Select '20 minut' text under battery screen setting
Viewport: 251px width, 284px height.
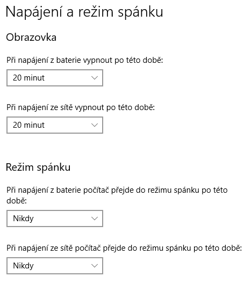[x=28, y=78]
